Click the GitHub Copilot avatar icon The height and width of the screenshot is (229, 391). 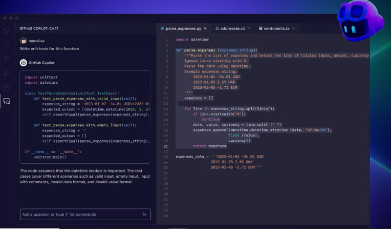coord(23,63)
